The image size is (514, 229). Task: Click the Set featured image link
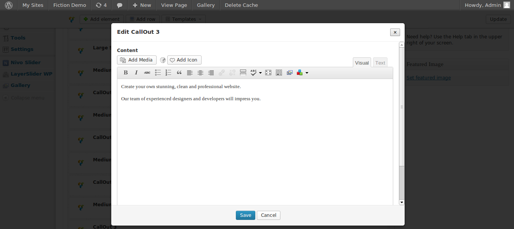coord(429,78)
